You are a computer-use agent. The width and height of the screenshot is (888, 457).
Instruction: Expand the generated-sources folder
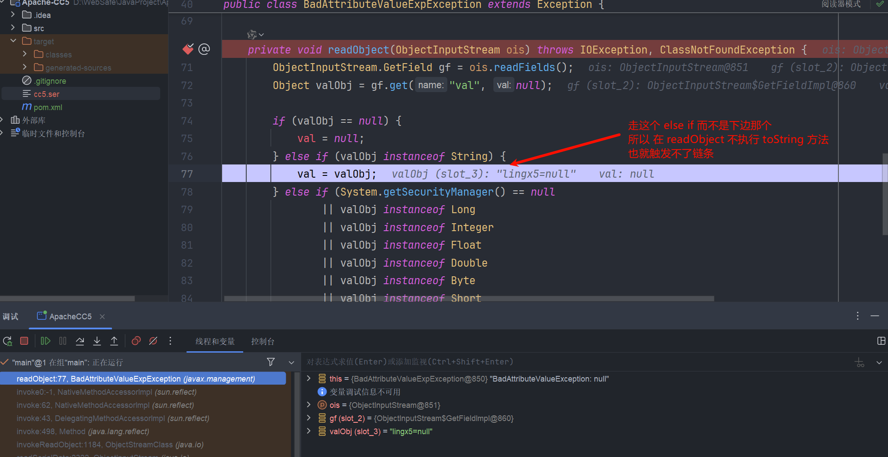[x=25, y=67]
